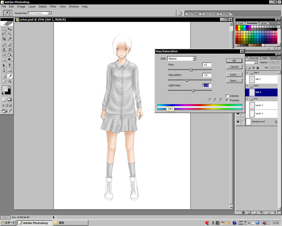Select the Crop tool

click(4, 39)
